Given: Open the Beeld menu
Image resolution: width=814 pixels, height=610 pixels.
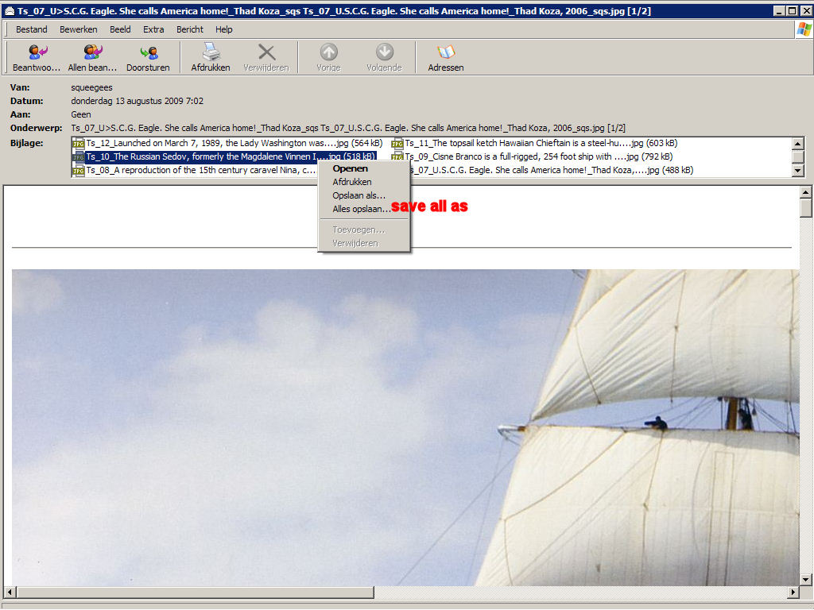Looking at the screenshot, I should [120, 29].
